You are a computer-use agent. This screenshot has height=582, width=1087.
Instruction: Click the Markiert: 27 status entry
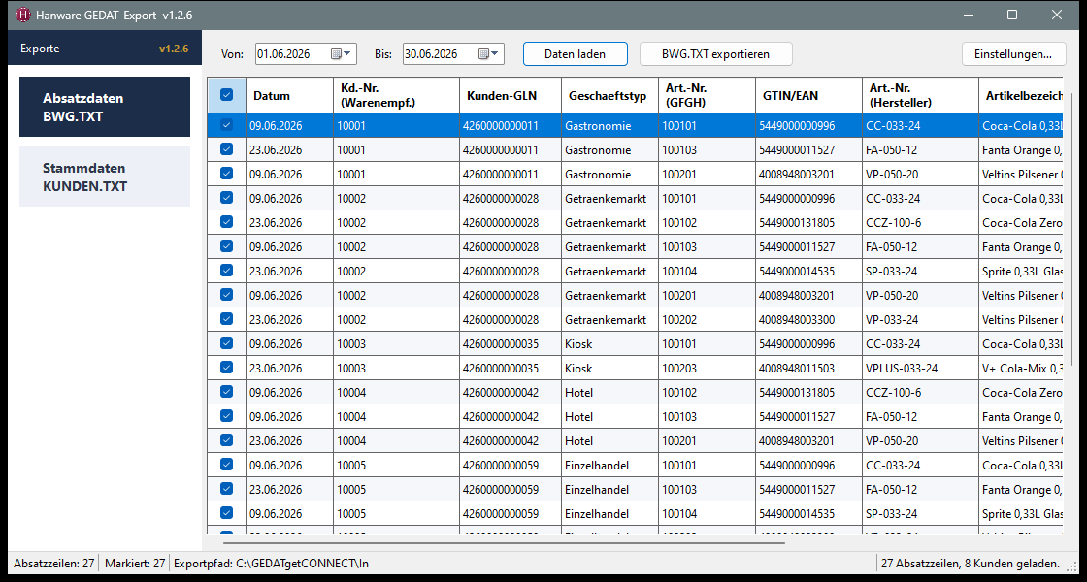click(135, 564)
